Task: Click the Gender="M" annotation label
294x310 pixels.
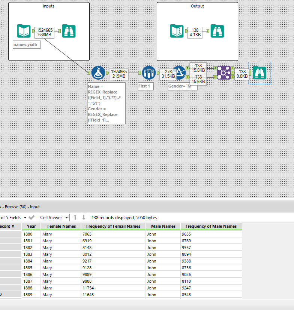Action: [x=183, y=86]
